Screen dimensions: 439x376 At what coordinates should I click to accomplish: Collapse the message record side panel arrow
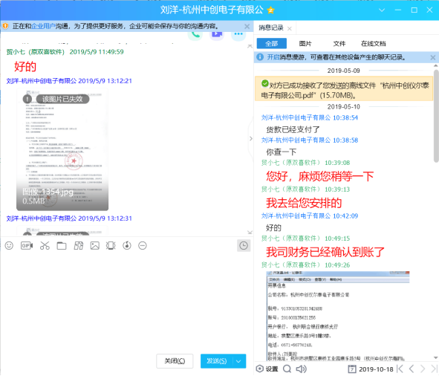[251, 138]
